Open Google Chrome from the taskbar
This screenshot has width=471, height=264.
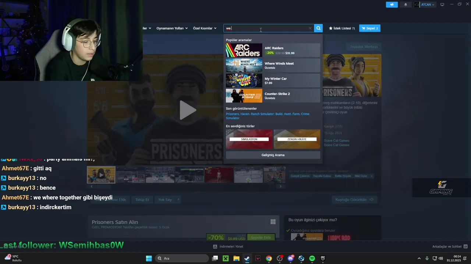[x=269, y=258]
